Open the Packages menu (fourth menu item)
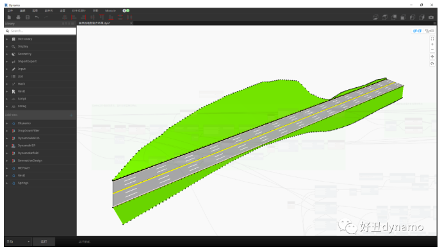This screenshot has width=442, height=249. pos(49,11)
